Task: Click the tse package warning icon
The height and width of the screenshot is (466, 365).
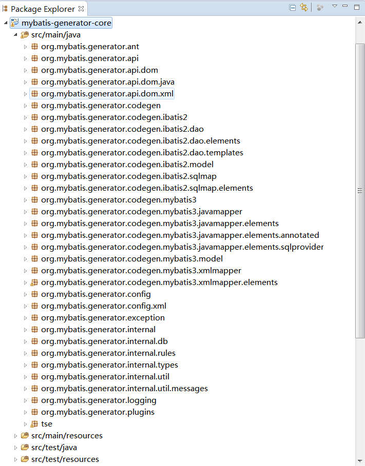Action: (34, 424)
